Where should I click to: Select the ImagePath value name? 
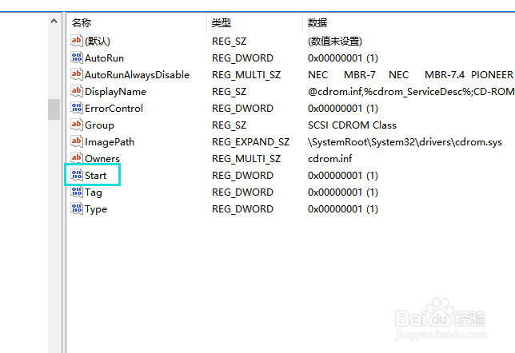coord(110,142)
